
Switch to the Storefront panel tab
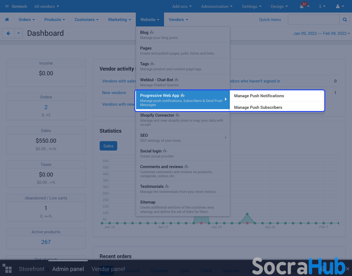31,269
